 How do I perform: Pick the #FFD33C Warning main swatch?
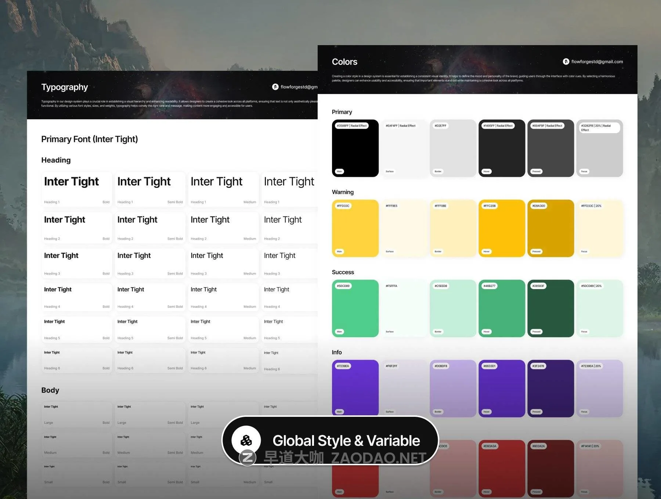point(355,228)
